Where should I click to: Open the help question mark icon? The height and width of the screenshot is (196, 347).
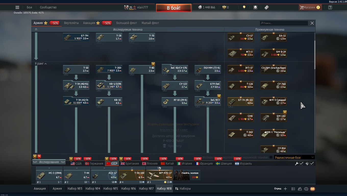point(330,7)
